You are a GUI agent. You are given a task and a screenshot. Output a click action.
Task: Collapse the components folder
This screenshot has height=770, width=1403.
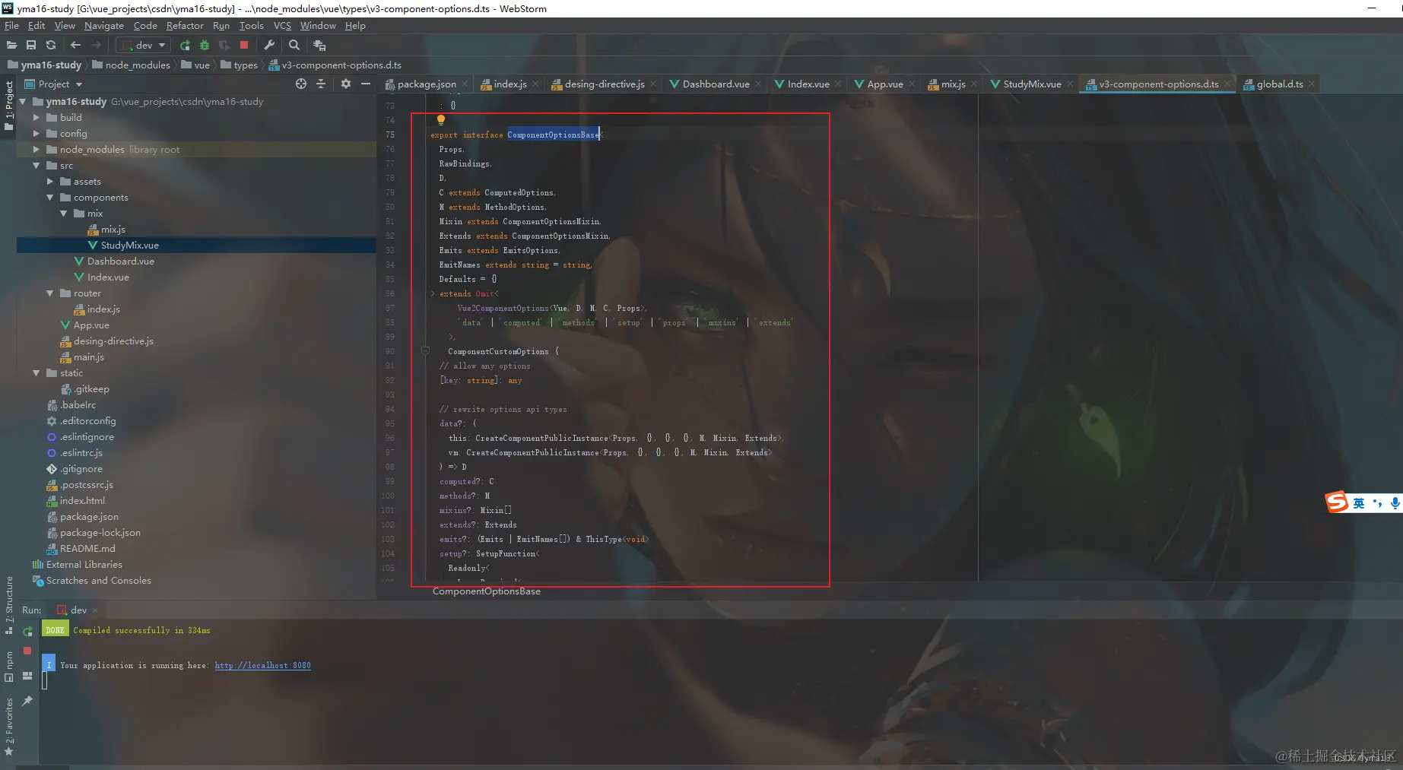(49, 198)
